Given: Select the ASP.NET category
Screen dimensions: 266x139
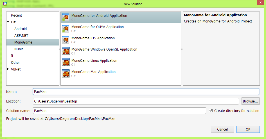Looking at the screenshot, I should (21, 36).
